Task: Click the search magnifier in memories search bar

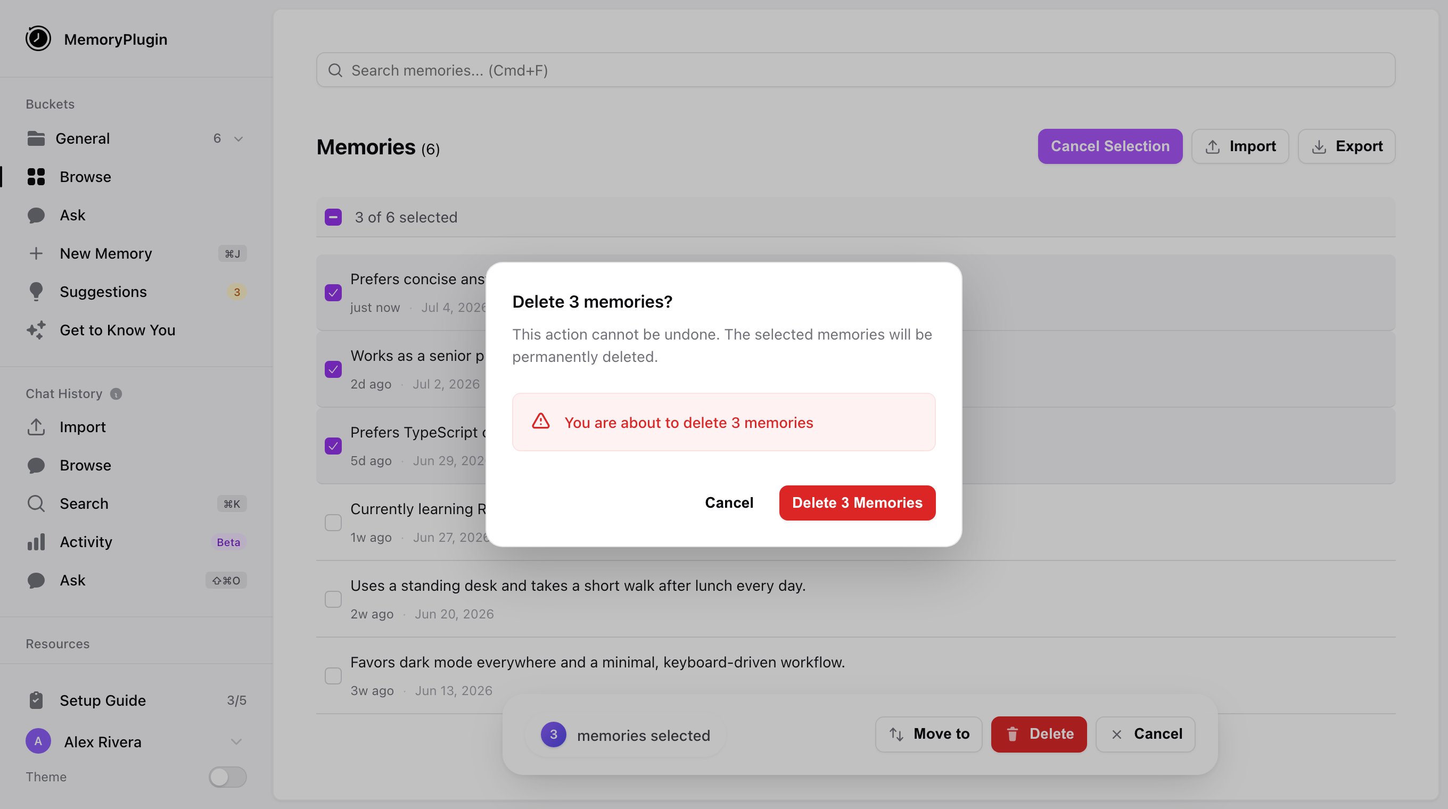Action: (x=335, y=70)
